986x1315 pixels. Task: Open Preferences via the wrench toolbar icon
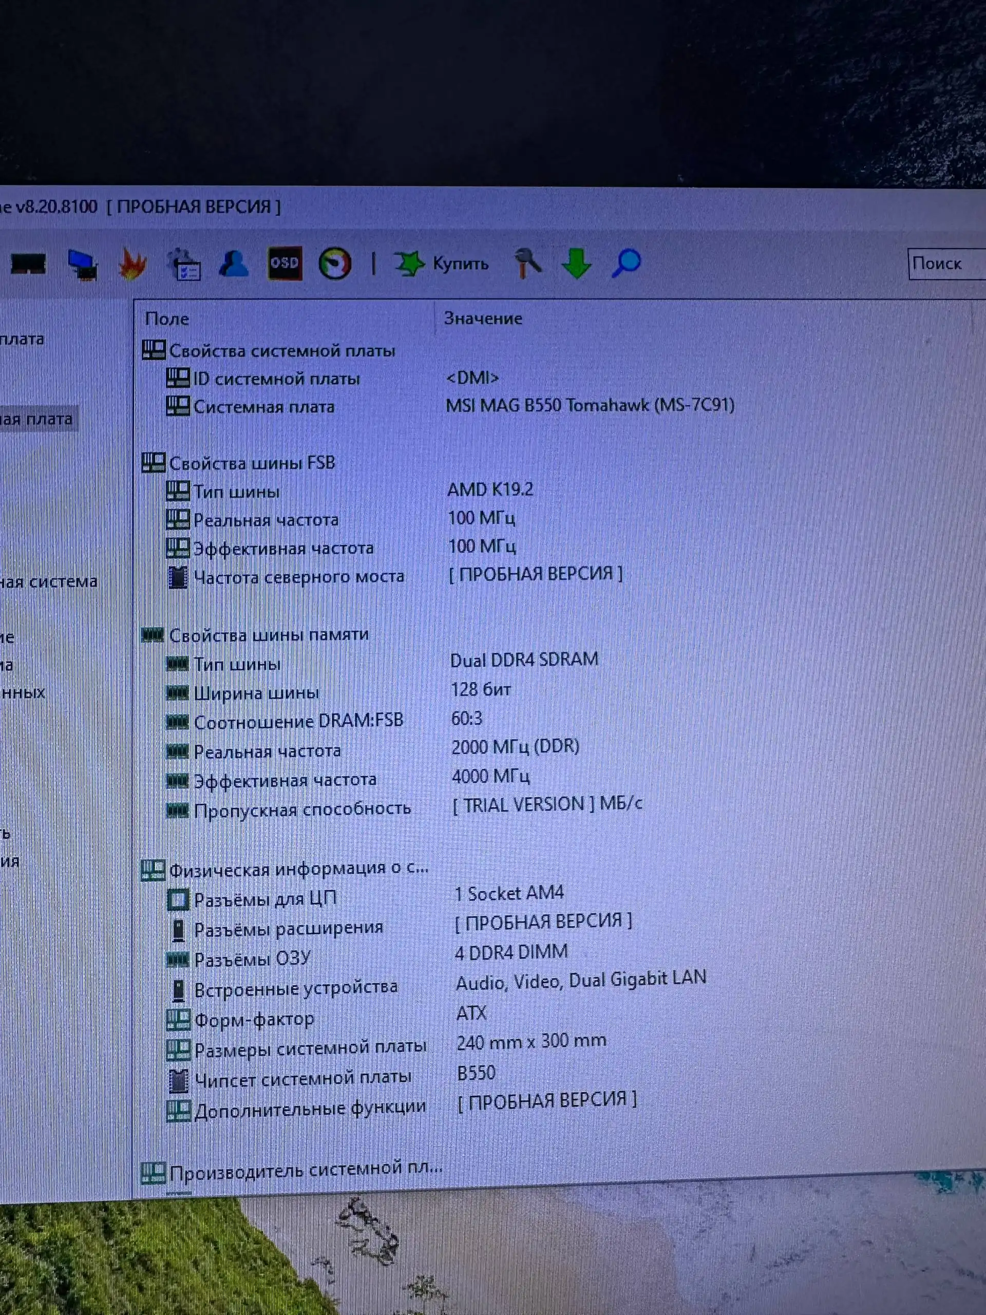529,264
